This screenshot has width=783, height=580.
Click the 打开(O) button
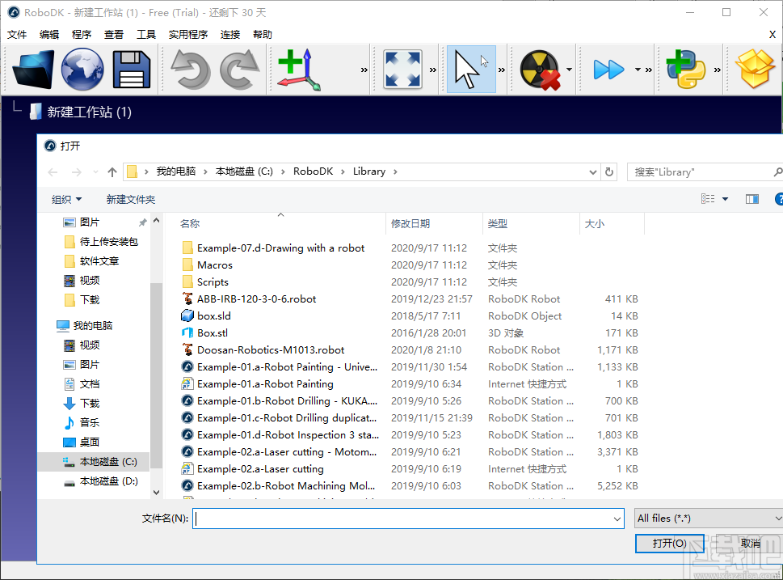[x=669, y=544]
